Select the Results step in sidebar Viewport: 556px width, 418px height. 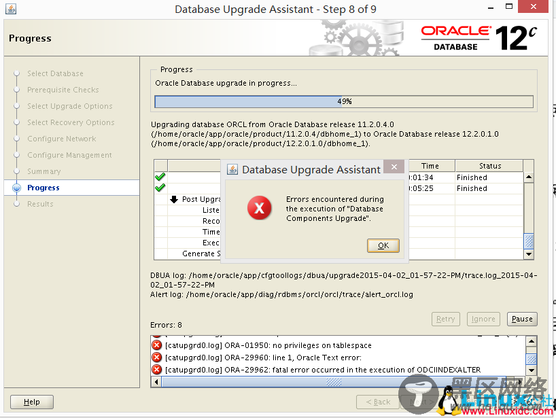[40, 204]
